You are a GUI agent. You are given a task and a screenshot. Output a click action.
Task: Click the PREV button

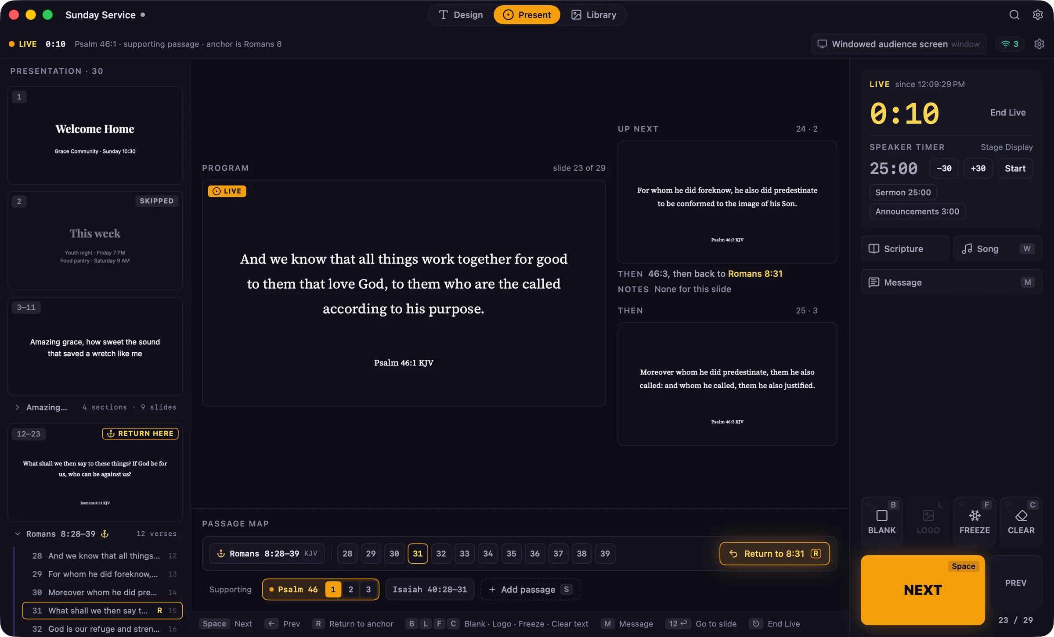pyautogui.click(x=1016, y=583)
